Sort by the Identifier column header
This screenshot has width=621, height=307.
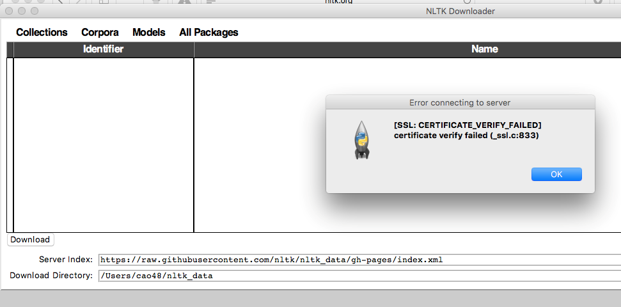[x=103, y=49]
